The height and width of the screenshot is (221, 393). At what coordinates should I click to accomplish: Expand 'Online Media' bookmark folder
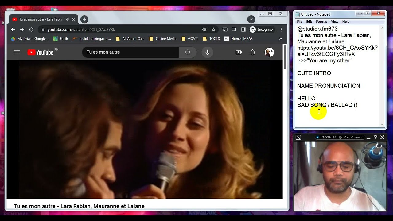[x=163, y=39]
